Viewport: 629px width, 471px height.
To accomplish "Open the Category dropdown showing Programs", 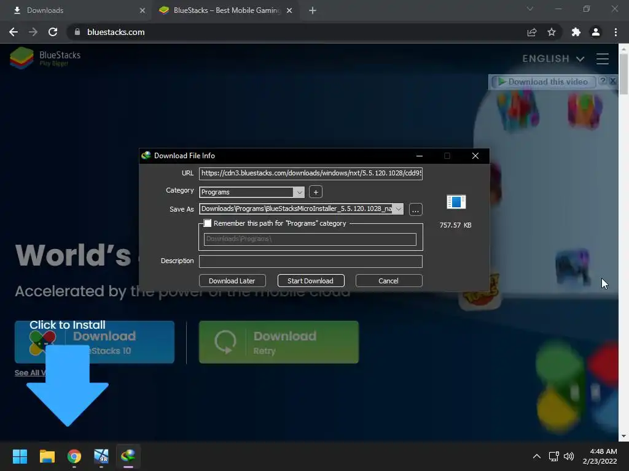I will [x=251, y=192].
